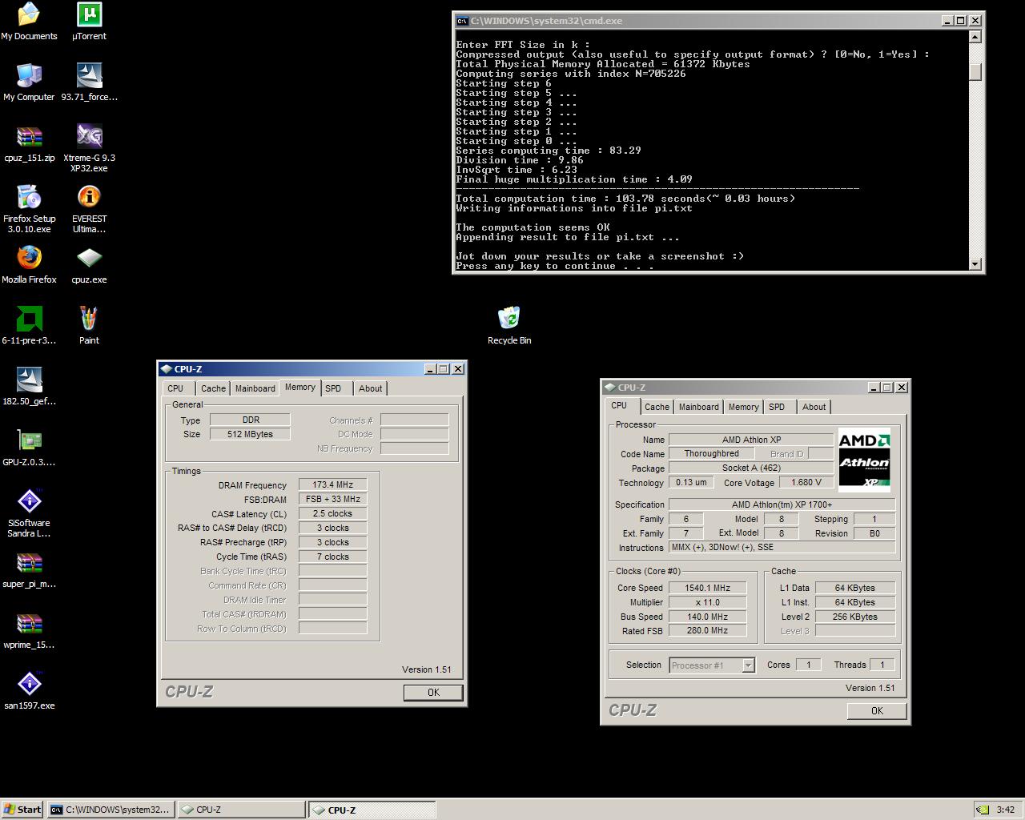This screenshot has width=1025, height=820.
Task: Click cmd.exe scrollbar up arrow
Action: coord(975,37)
